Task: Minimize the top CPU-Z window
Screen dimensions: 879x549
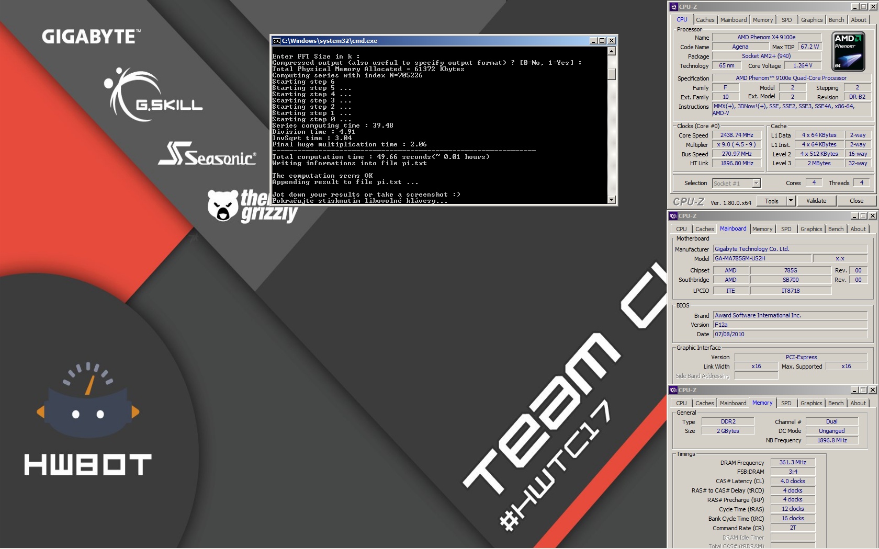Action: [x=855, y=7]
